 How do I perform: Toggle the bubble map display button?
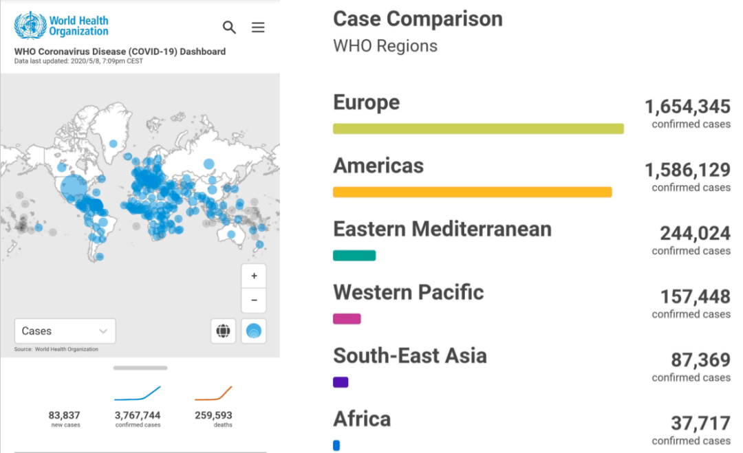[254, 331]
